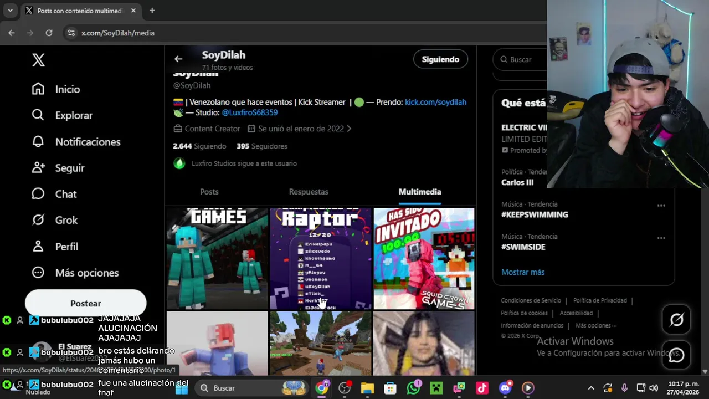Select the Multimedia tab
The height and width of the screenshot is (399, 709).
click(420, 192)
